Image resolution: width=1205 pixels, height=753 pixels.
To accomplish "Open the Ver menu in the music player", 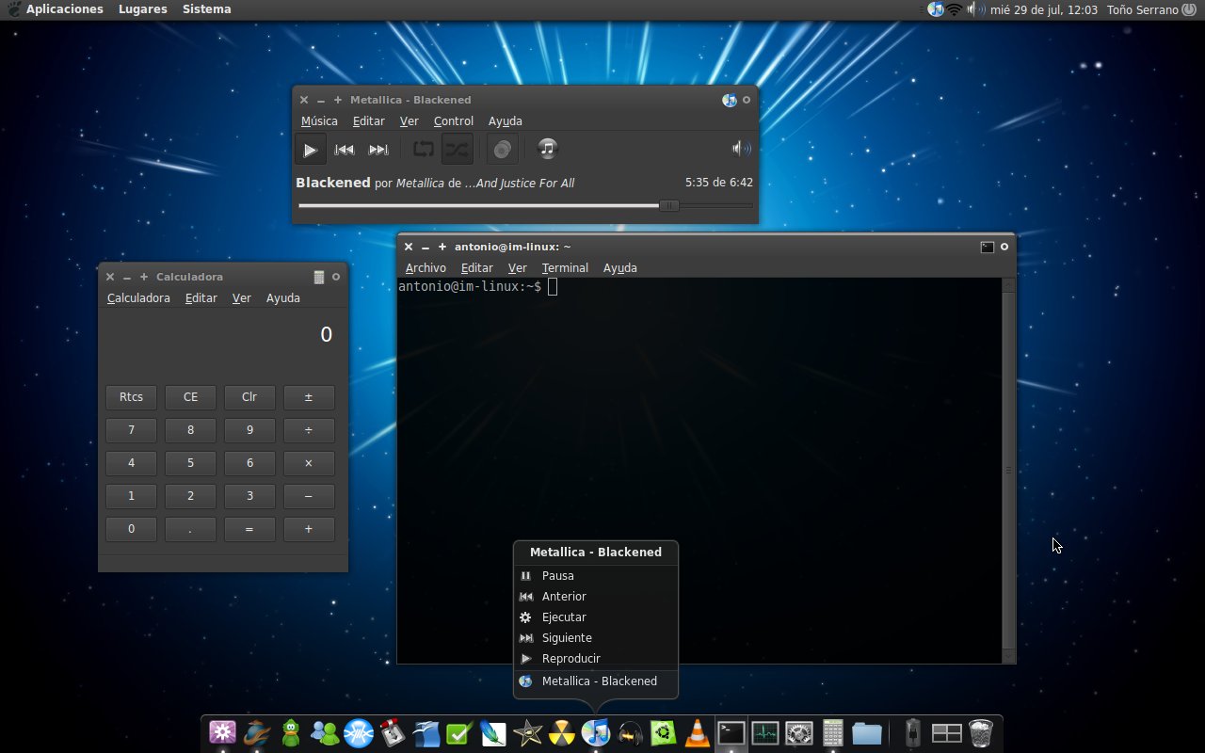I will 409,120.
